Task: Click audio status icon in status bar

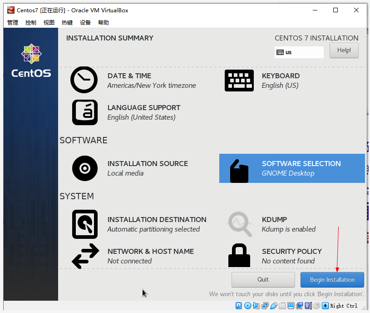Action: 256,306
